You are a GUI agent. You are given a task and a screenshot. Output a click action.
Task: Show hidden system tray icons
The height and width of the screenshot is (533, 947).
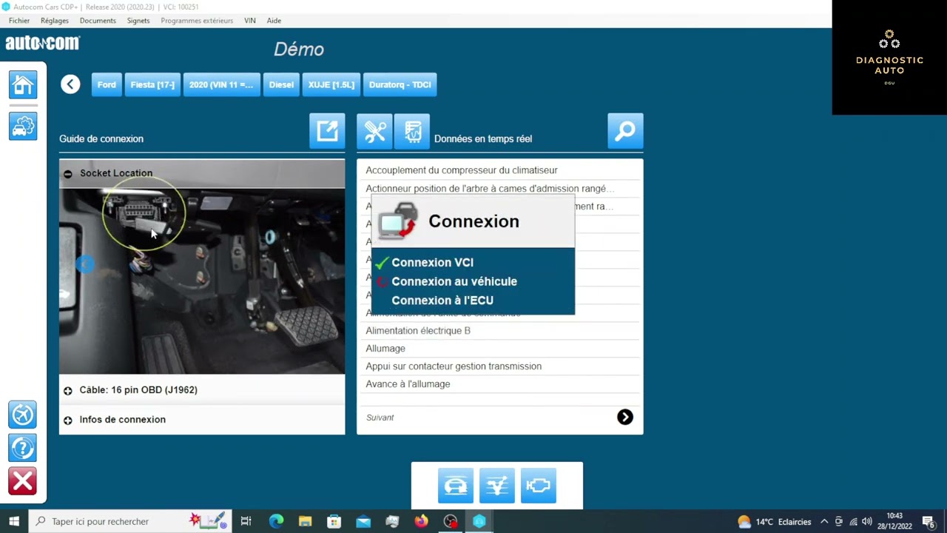click(x=824, y=521)
